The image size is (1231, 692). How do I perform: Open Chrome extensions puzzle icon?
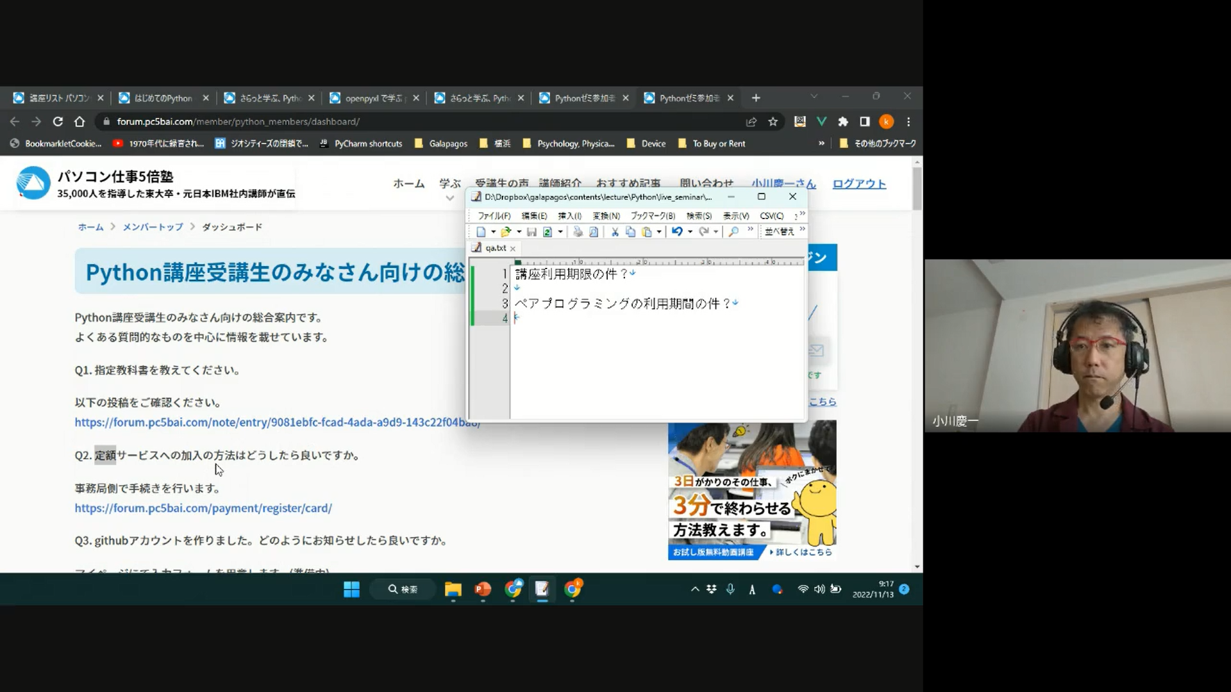point(843,122)
